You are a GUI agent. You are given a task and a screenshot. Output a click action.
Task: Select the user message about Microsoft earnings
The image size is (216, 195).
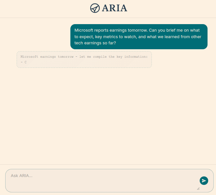click(139, 37)
